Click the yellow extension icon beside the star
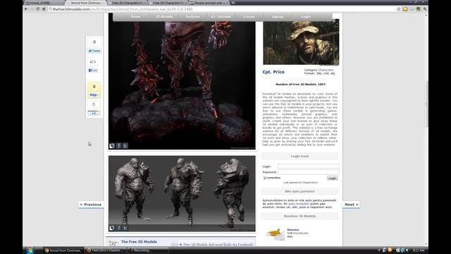The image size is (451, 254). 405,9
